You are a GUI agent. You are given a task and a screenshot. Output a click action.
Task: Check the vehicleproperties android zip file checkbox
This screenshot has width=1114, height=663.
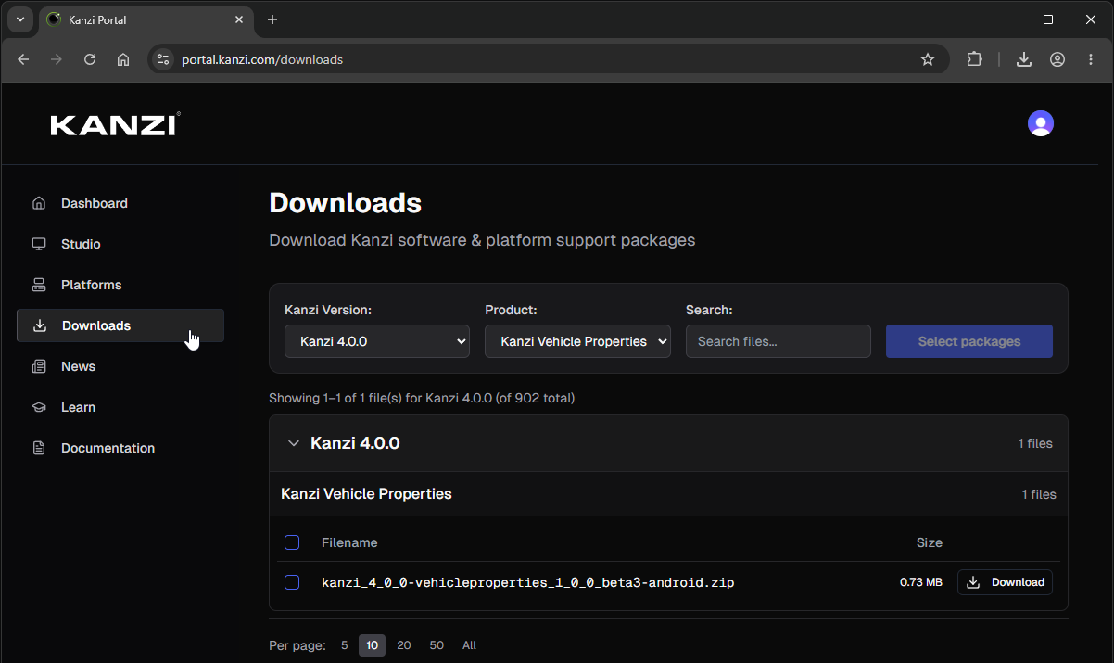[x=292, y=582]
